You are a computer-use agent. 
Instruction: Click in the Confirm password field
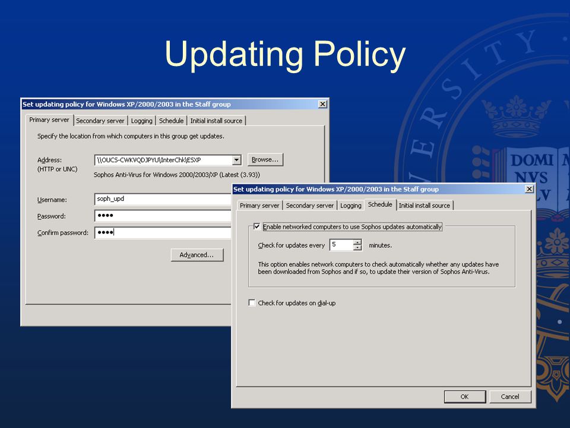pos(163,232)
